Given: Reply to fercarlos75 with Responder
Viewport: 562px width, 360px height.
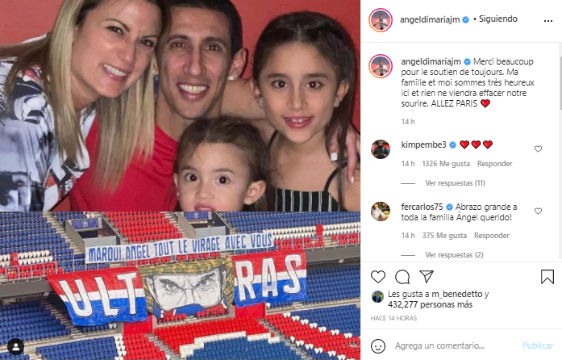Looking at the screenshot, I should 491,236.
